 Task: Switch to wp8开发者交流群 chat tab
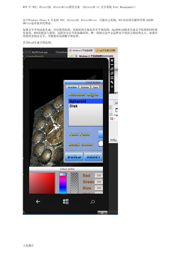click(x=106, y=51)
